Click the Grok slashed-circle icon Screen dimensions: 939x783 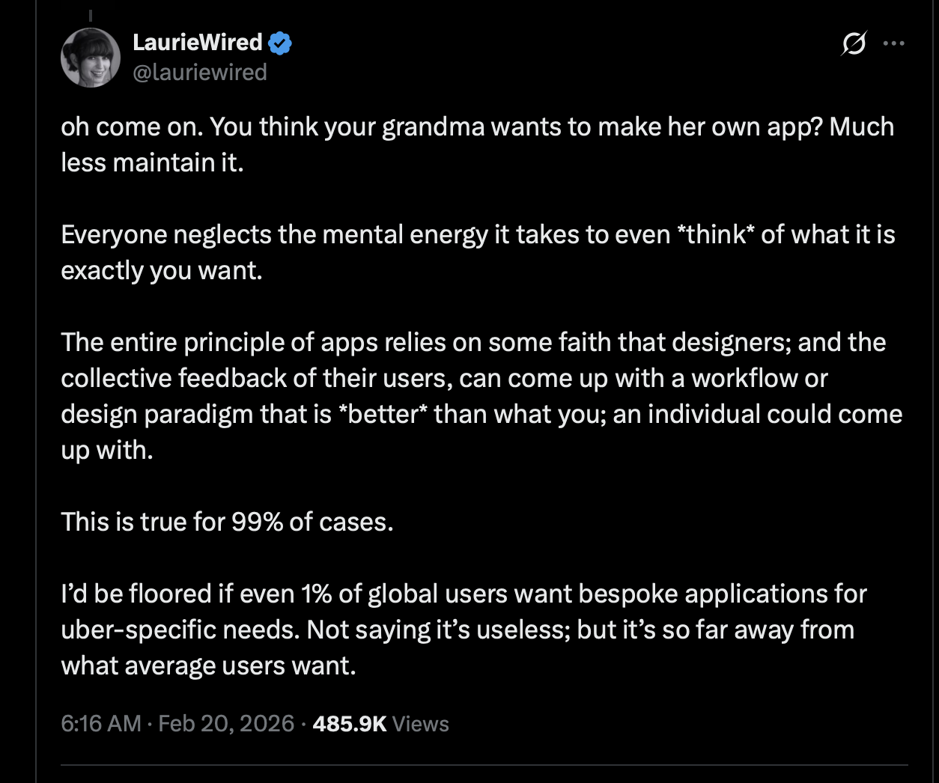point(853,44)
